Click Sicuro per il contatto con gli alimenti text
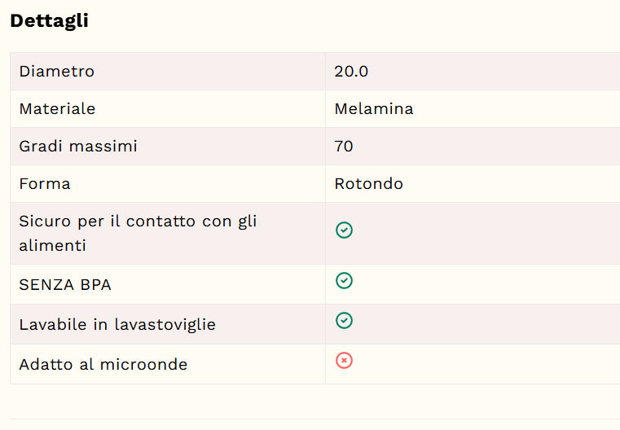Screen dimensions: 620x430 click(x=138, y=233)
